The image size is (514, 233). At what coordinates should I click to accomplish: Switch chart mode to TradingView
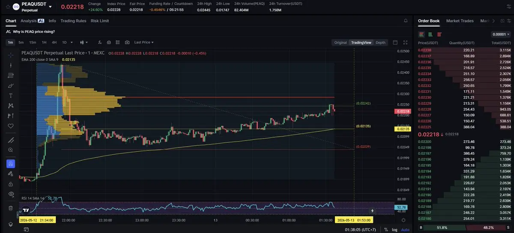(361, 42)
